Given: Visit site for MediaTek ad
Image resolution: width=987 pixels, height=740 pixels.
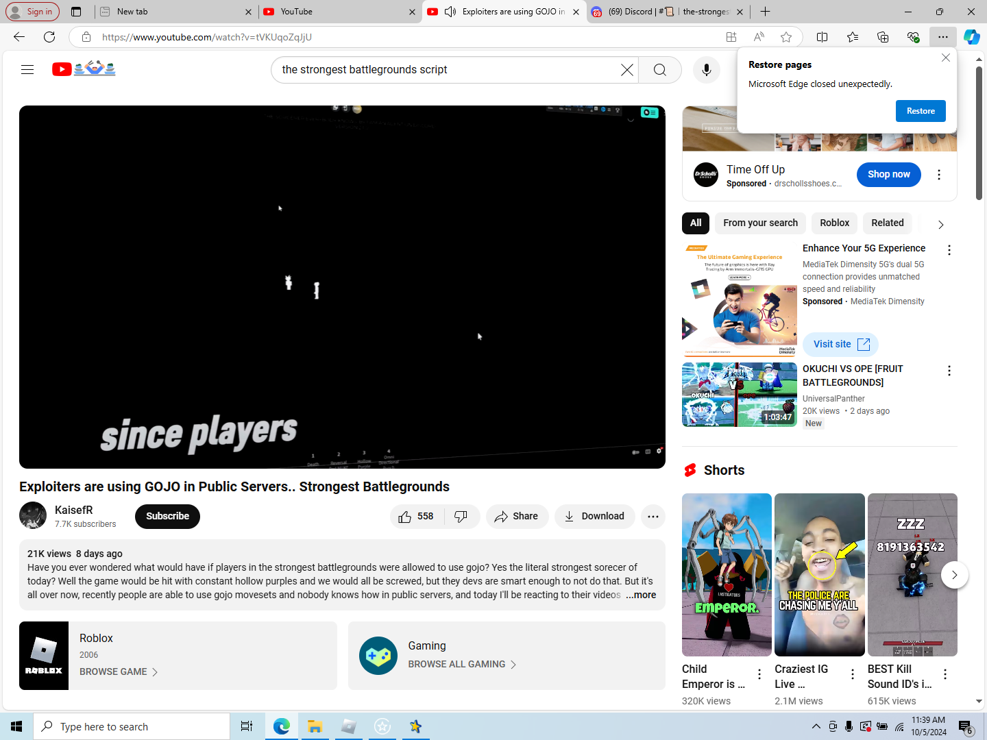Looking at the screenshot, I should (840, 344).
